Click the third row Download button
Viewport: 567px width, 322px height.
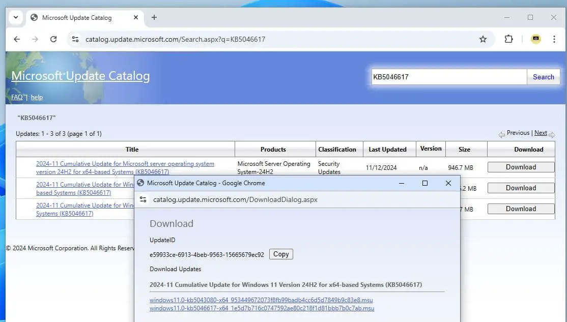(521, 209)
